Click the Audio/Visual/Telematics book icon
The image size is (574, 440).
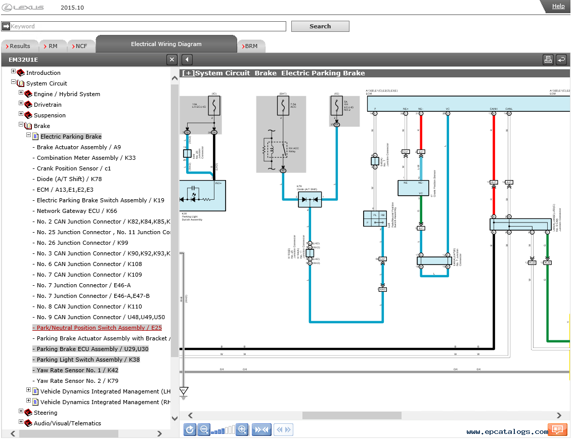coord(28,423)
